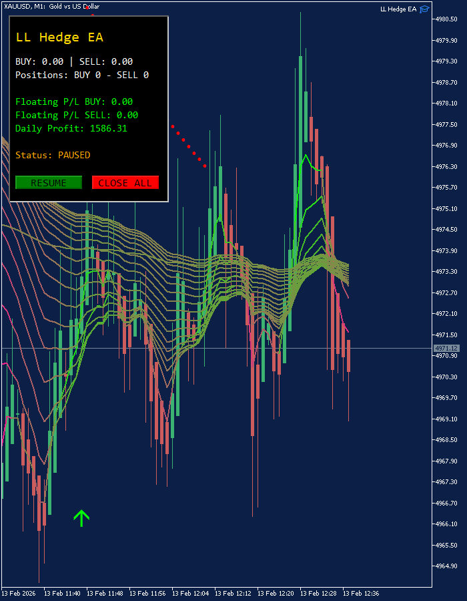Viewport: 467px width, 601px height.
Task: Click the green up arrow signal marker
Action: click(x=81, y=518)
